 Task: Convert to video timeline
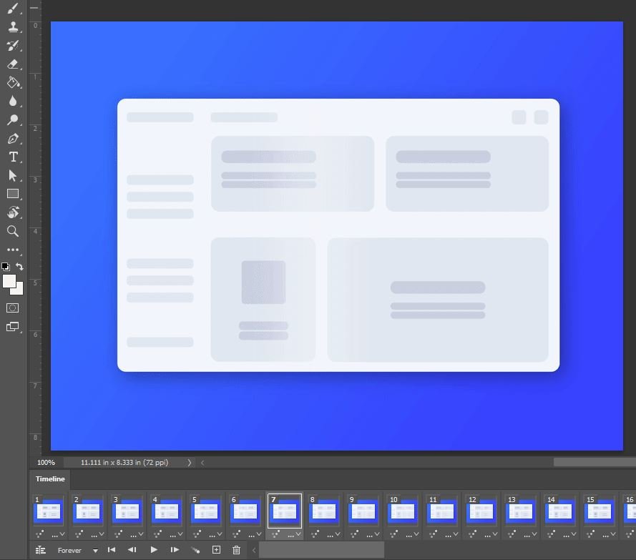[x=41, y=550]
